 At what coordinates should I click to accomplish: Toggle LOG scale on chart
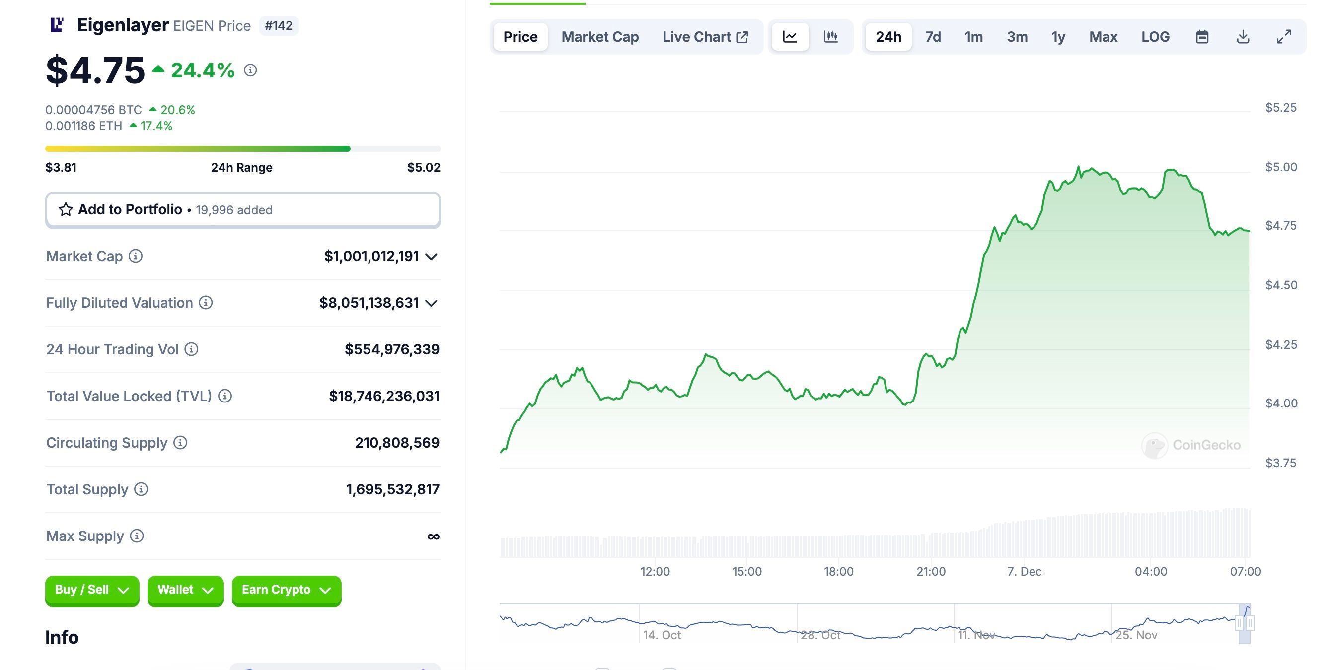click(1155, 37)
